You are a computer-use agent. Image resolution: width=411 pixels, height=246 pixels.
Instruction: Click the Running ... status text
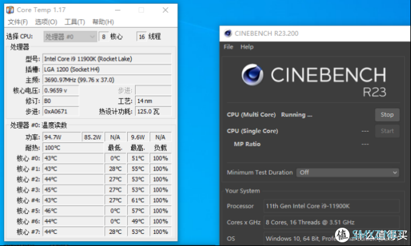[297, 114]
